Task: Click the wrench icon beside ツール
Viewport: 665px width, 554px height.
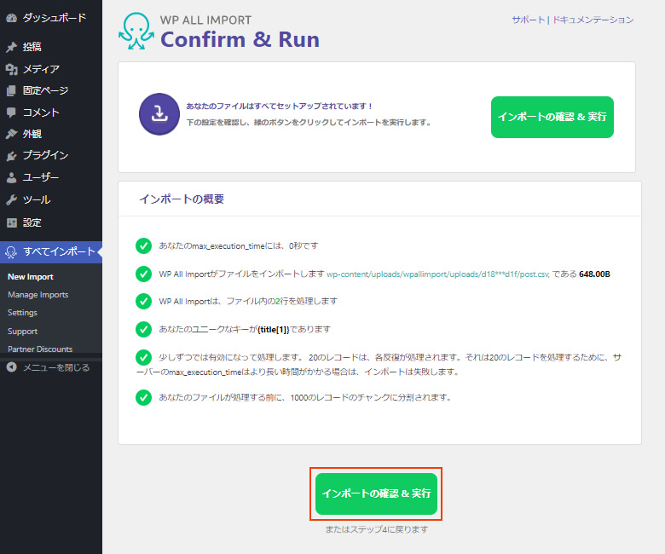Action: point(11,199)
